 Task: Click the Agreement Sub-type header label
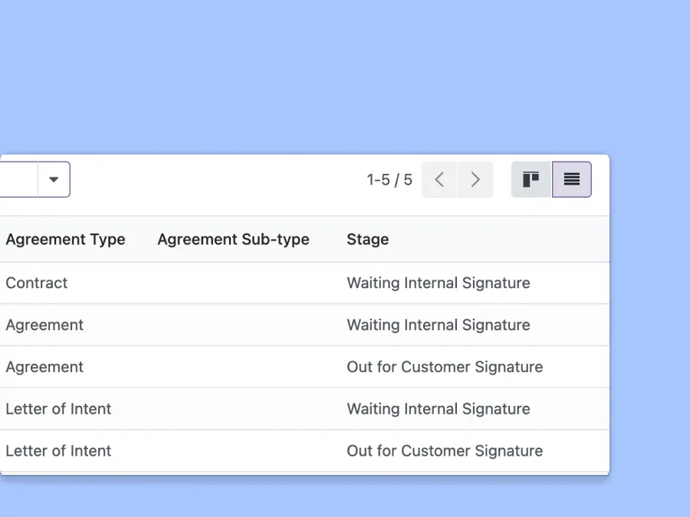233,239
